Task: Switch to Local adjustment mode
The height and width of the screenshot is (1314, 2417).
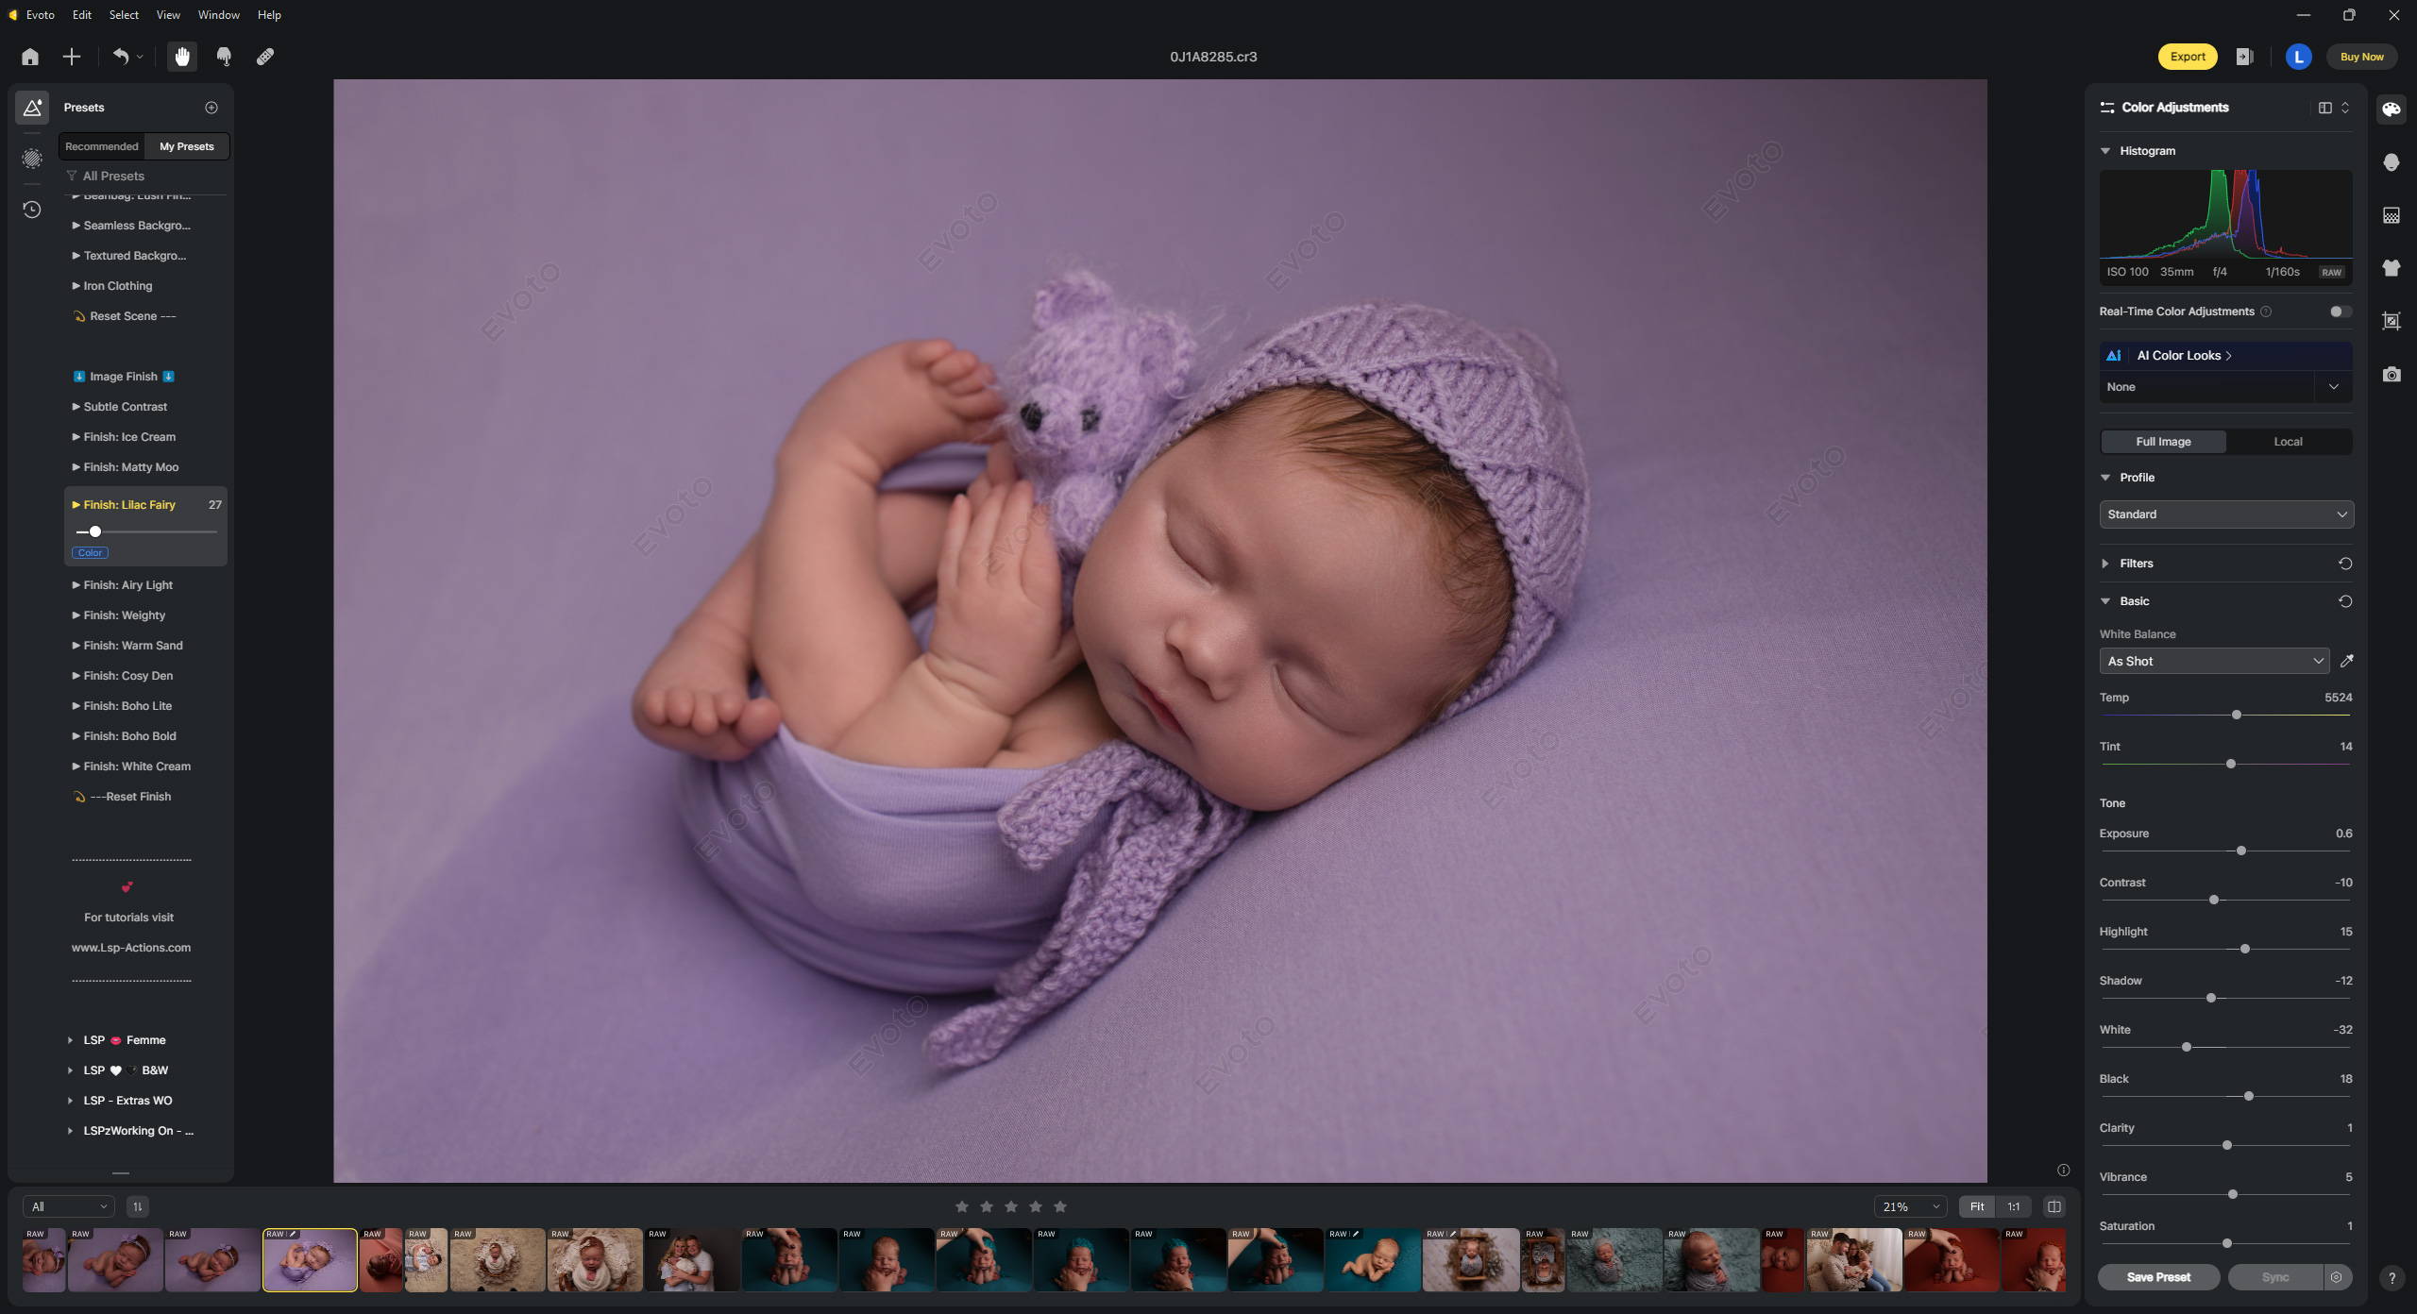Action: point(2287,442)
